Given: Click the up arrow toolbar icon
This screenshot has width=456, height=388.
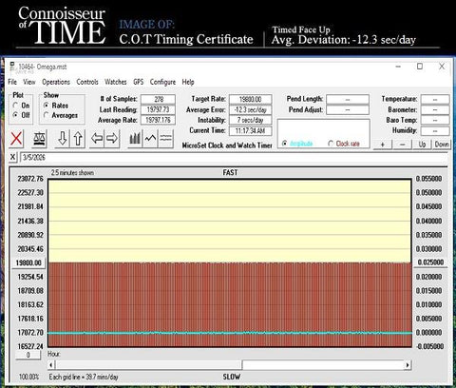Looking at the screenshot, I should (x=78, y=139).
